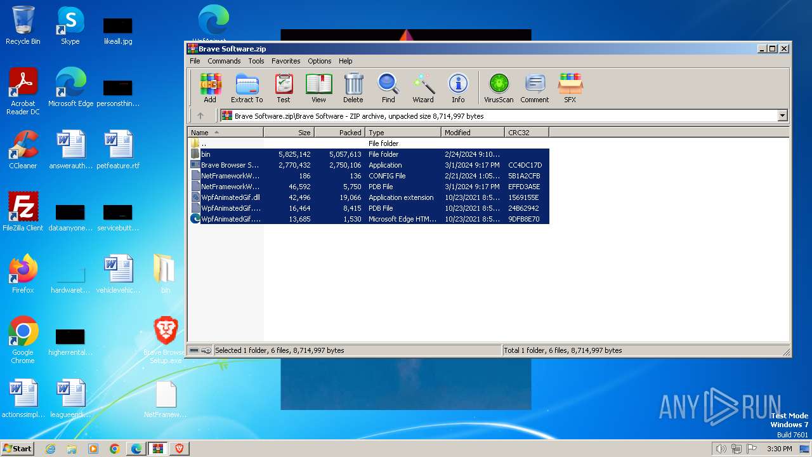812x457 pixels.
Task: Open the Find magnifier tool
Action: click(388, 88)
